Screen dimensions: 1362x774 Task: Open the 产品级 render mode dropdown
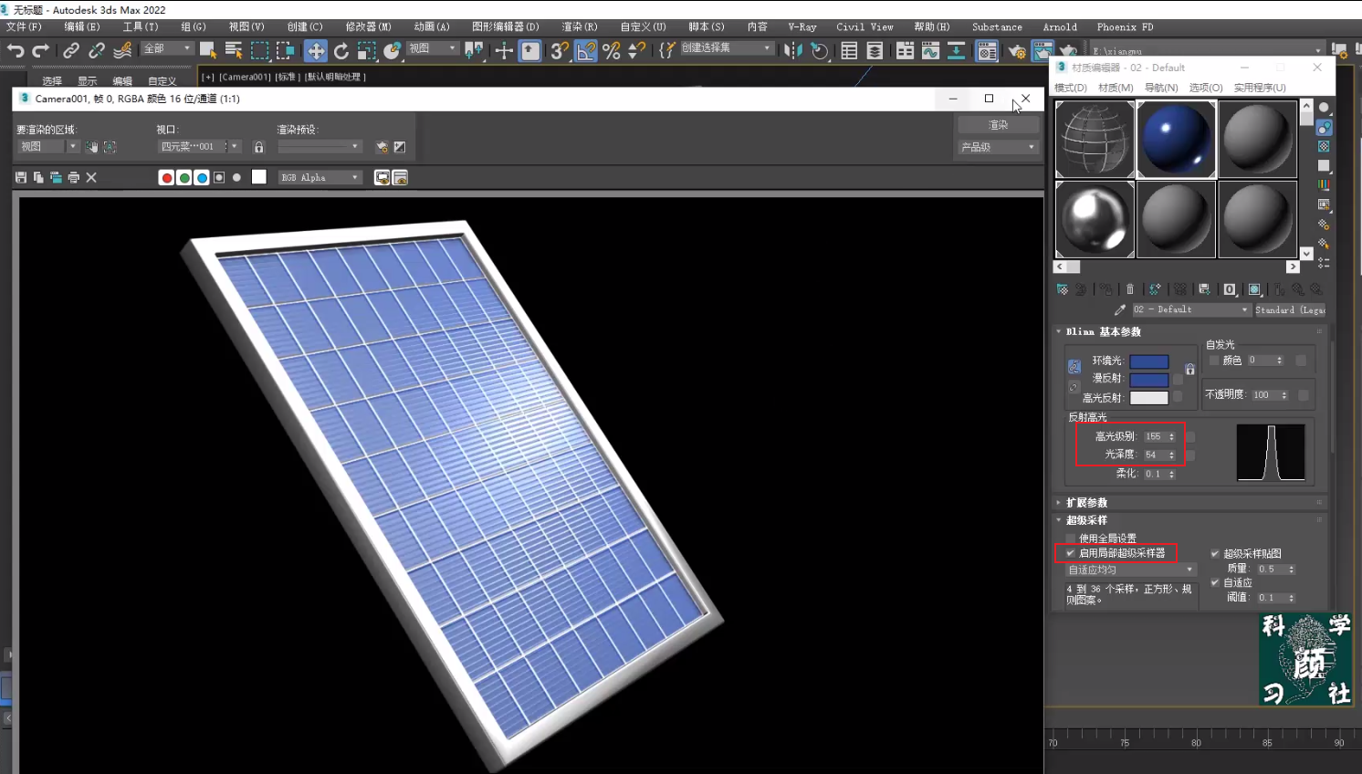[x=998, y=147]
